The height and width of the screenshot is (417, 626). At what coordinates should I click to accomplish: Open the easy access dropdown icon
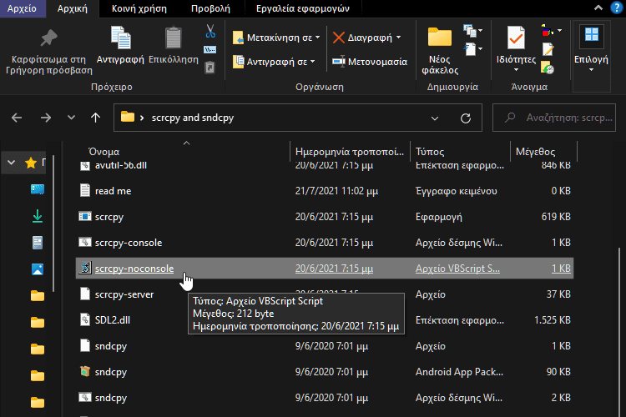472,49
